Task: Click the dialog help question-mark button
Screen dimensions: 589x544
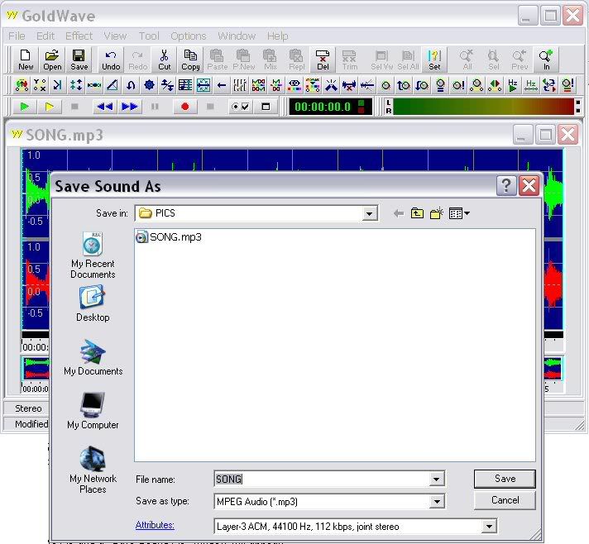Action: [x=506, y=185]
